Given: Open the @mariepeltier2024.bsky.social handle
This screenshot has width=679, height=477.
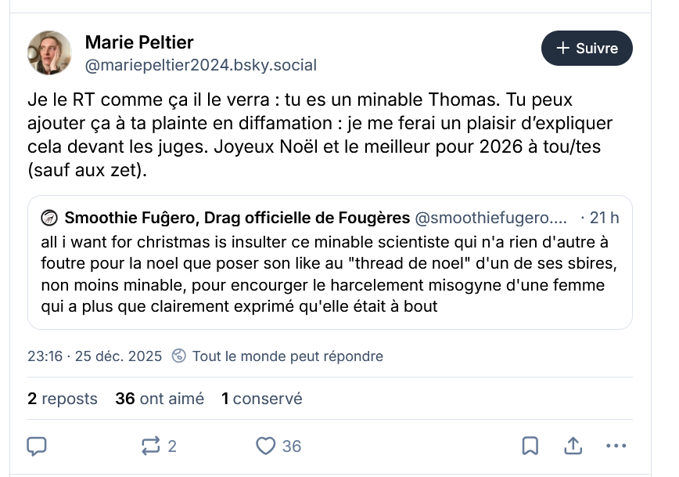Looking at the screenshot, I should [200, 65].
